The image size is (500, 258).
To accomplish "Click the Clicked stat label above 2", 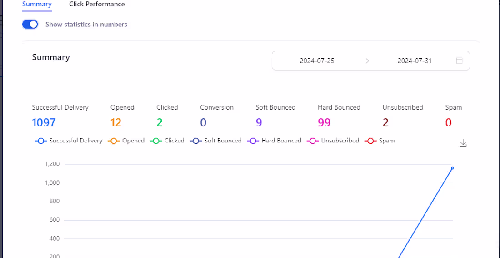I will (x=167, y=107).
